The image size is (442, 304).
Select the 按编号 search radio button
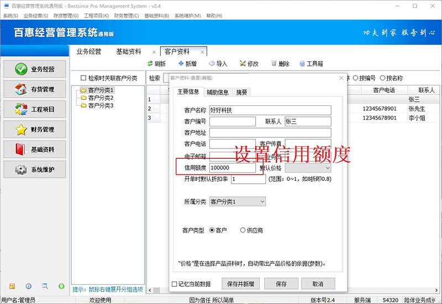click(355, 78)
